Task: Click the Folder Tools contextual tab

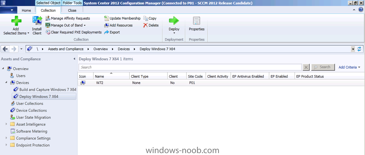Action: tap(72, 3)
